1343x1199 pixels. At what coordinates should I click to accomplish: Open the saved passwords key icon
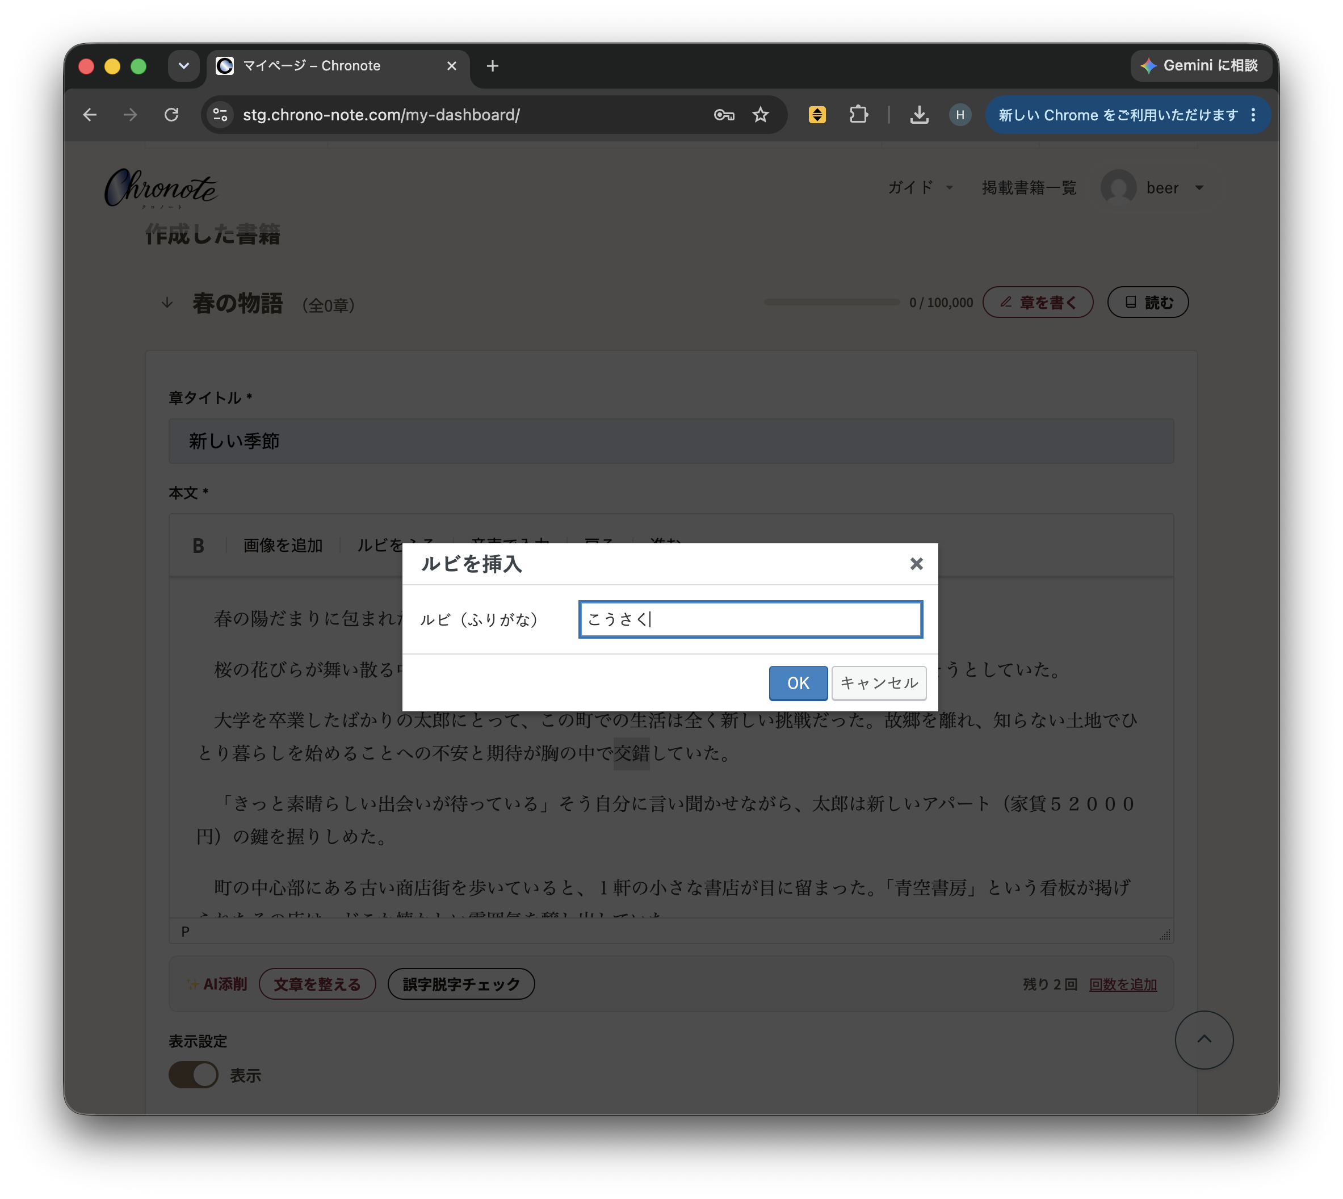pos(724,115)
